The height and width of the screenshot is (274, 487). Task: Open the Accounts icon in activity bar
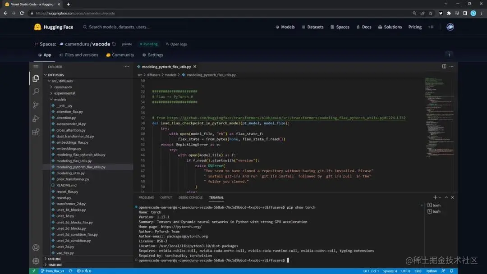click(x=36, y=247)
